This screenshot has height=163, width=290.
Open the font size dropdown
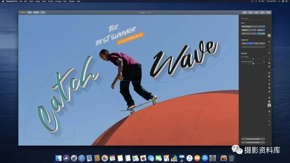[x=261, y=30]
